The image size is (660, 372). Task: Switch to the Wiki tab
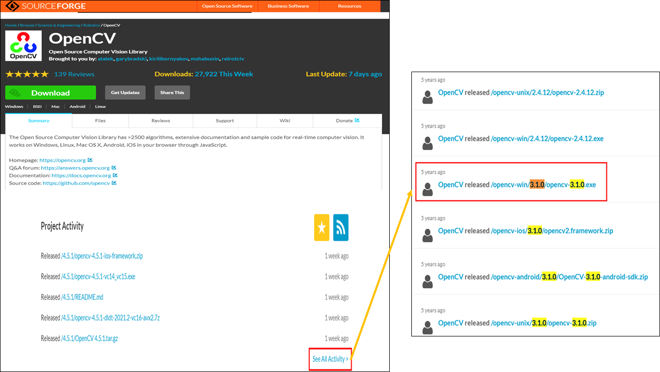tap(285, 121)
